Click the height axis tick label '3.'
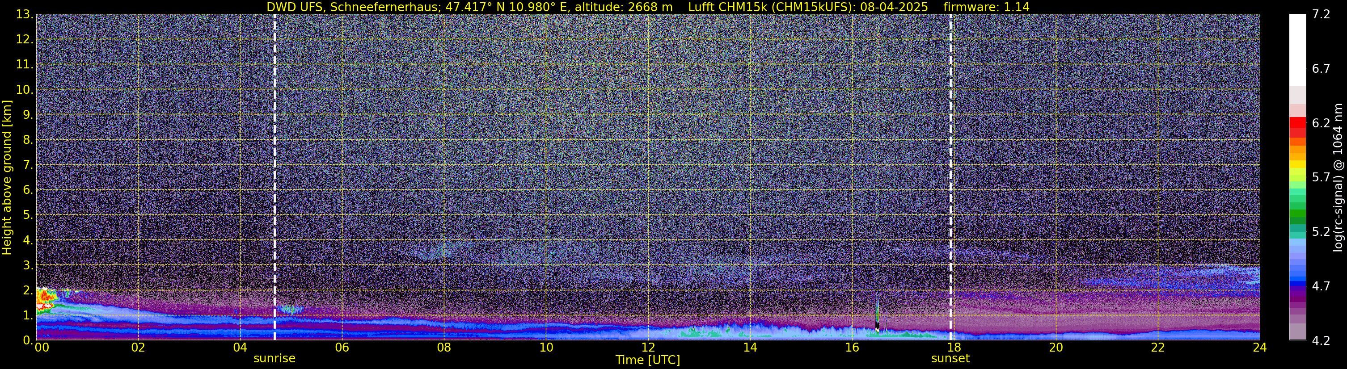 [x=28, y=265]
